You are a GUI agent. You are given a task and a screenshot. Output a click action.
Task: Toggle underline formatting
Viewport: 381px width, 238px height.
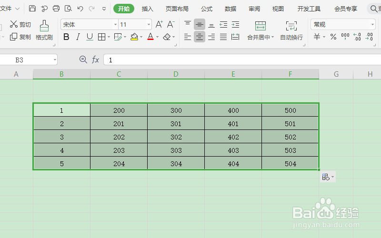pyautogui.click(x=90, y=37)
